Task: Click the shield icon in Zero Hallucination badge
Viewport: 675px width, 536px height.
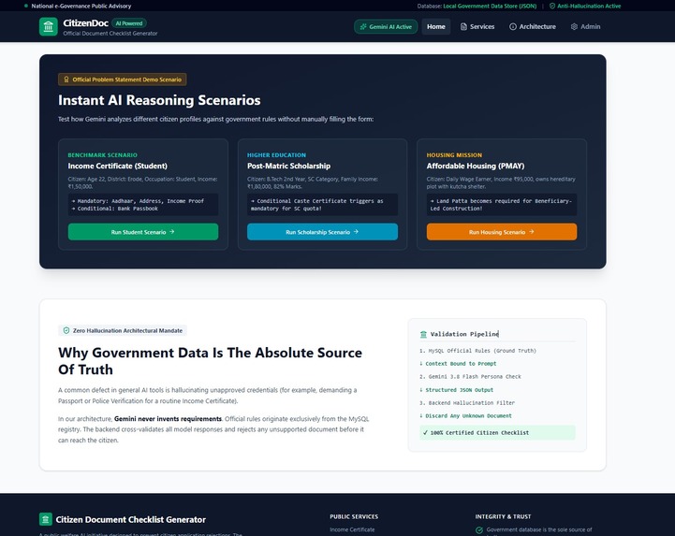Action: click(66, 331)
